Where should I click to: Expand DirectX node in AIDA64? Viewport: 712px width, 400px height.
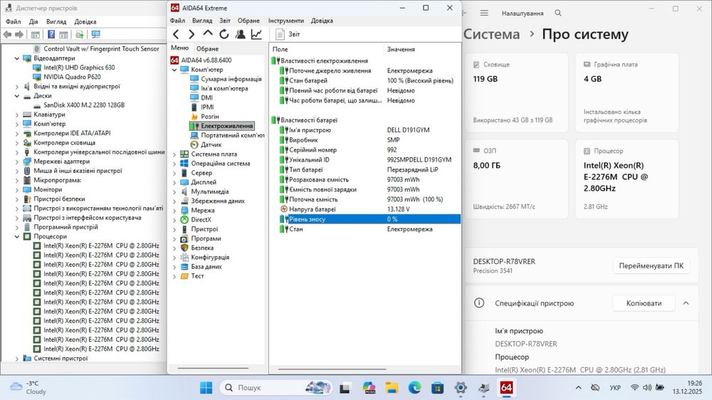point(174,220)
